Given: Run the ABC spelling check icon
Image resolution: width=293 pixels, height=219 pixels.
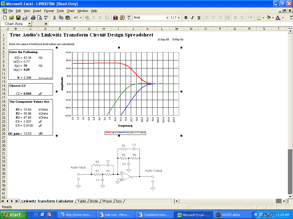Looking at the screenshot, I should pyautogui.click(x=46, y=17).
